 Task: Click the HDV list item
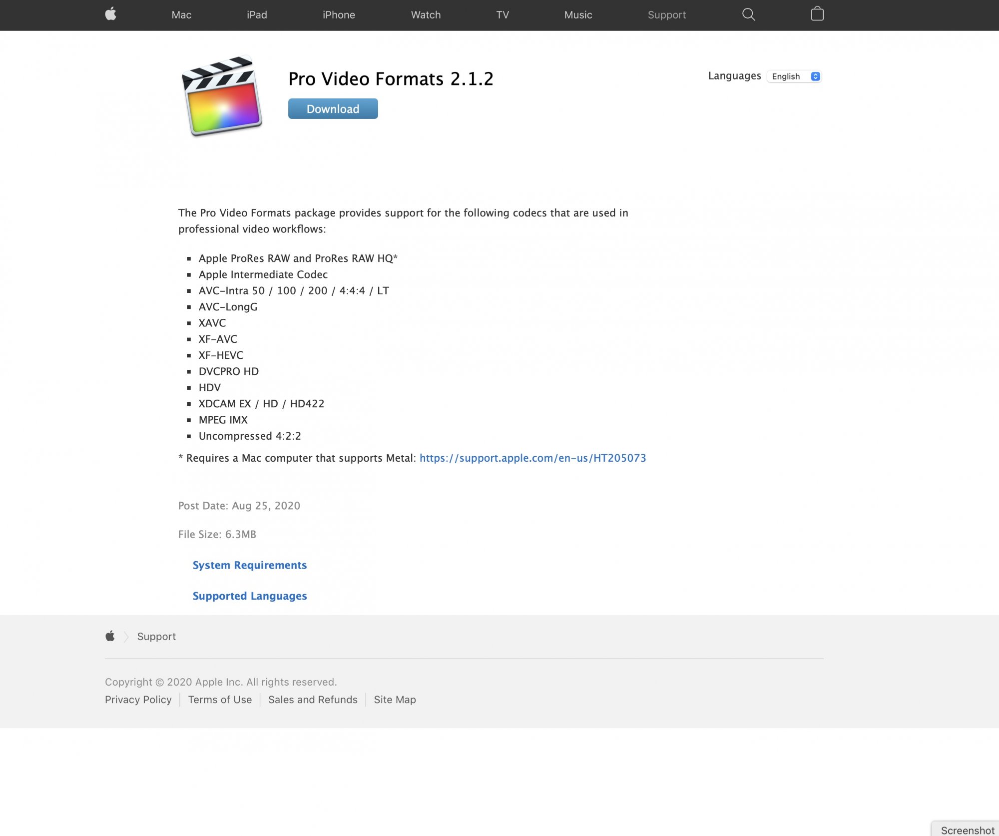click(x=210, y=387)
